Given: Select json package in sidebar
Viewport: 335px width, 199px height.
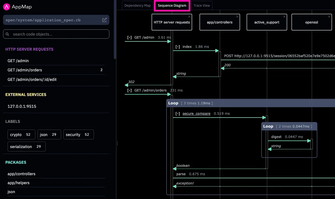Looking at the screenshot, I should 56,192.
